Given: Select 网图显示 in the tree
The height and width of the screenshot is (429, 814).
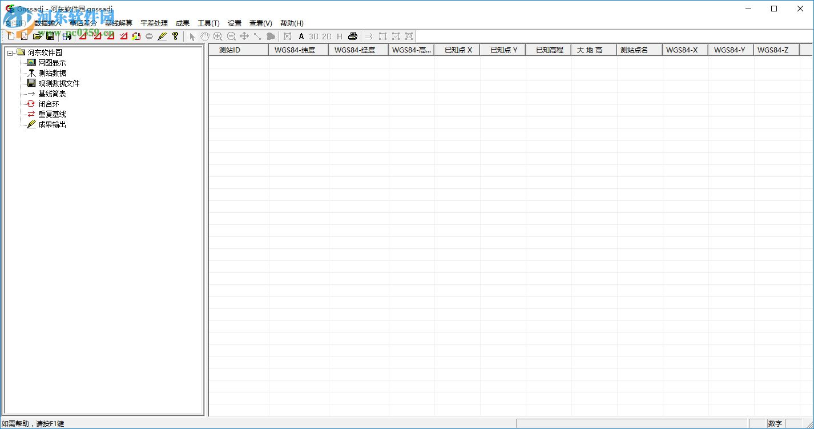Looking at the screenshot, I should pyautogui.click(x=52, y=63).
